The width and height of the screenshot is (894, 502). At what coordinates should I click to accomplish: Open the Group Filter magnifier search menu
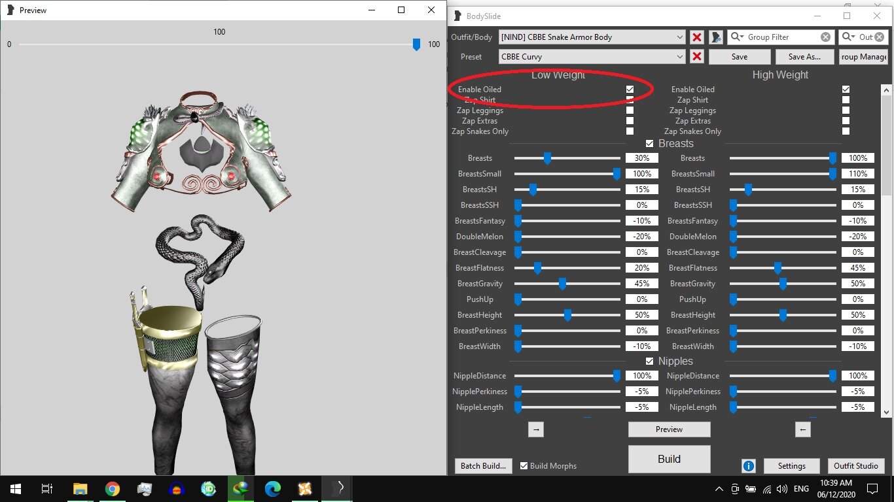pyautogui.click(x=738, y=37)
